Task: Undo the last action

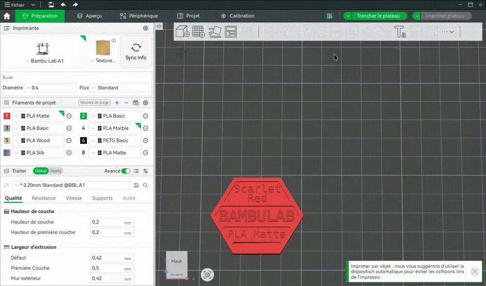Action: tap(63, 5)
